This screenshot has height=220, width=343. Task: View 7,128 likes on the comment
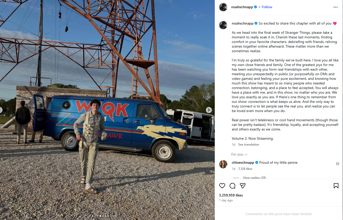click(245, 169)
